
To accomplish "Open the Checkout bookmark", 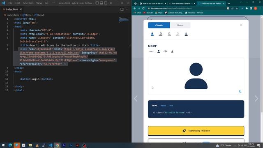I will (x=194, y=13).
